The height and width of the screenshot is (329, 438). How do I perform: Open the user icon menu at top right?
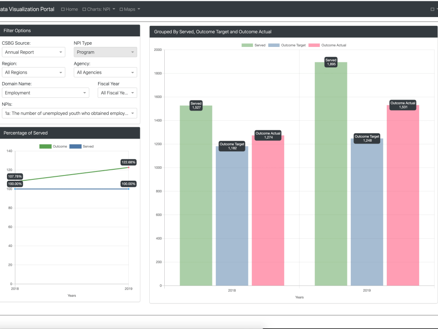tap(434, 9)
